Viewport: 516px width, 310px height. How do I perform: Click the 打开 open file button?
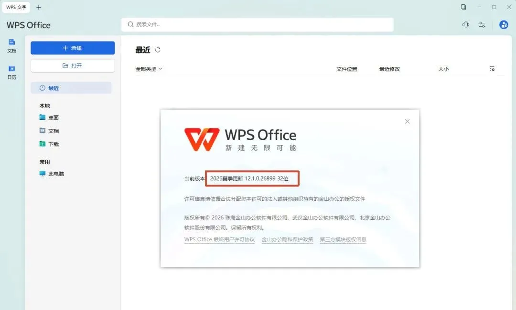pyautogui.click(x=73, y=66)
